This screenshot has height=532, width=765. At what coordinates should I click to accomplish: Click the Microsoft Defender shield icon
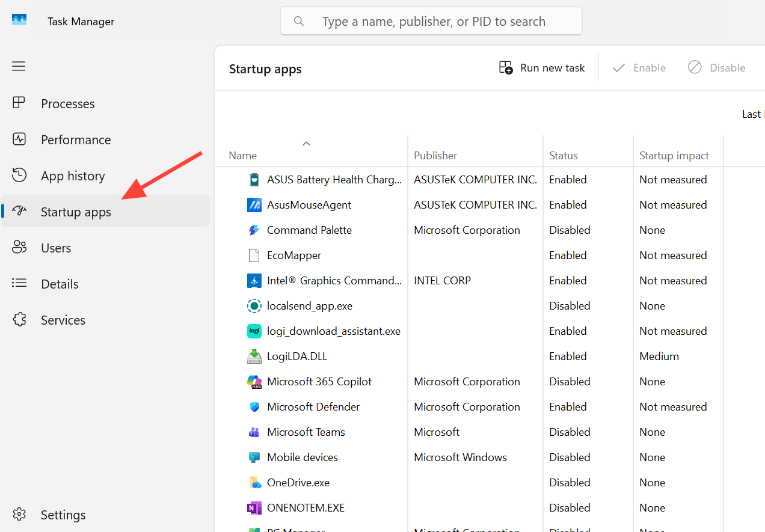coord(254,407)
